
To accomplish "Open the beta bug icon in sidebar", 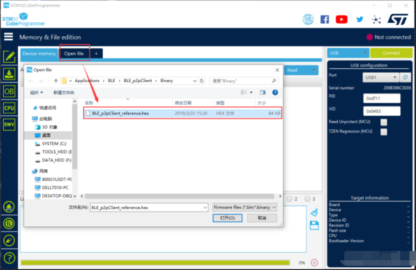I will (x=9, y=207).
